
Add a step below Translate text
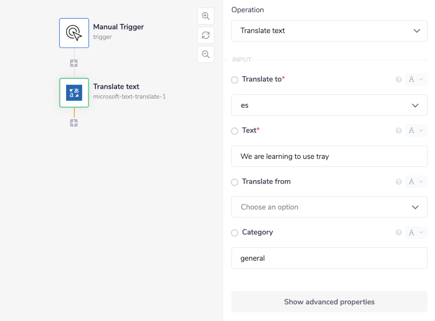[x=74, y=123]
